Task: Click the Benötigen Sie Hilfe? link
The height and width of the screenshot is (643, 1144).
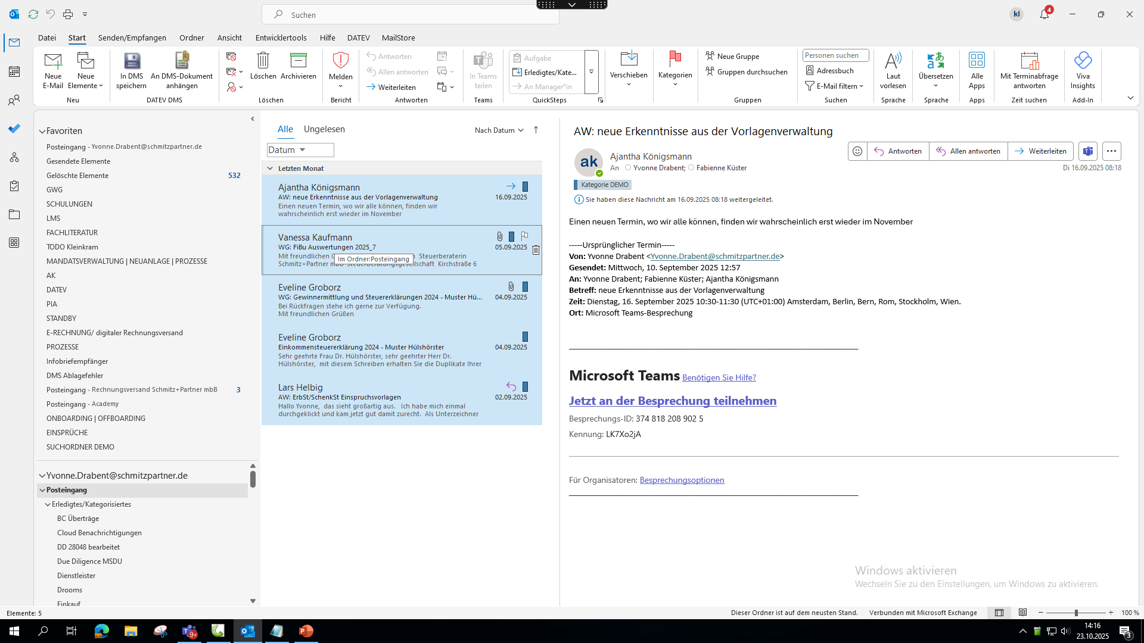Action: pyautogui.click(x=719, y=377)
